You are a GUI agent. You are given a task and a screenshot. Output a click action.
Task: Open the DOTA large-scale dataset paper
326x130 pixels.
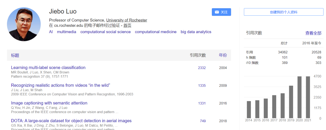71,121
